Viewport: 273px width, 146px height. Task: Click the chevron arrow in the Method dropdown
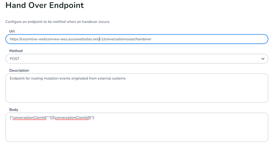point(263,59)
